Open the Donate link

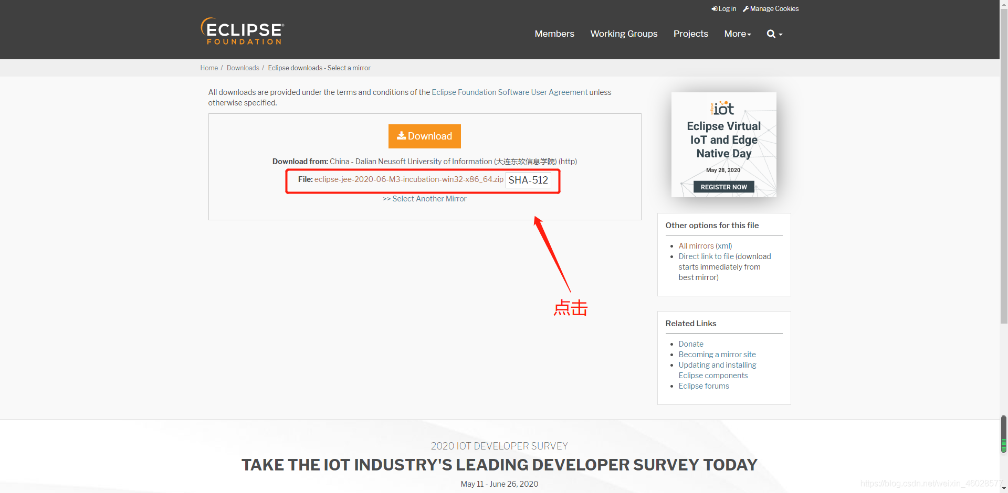point(691,344)
